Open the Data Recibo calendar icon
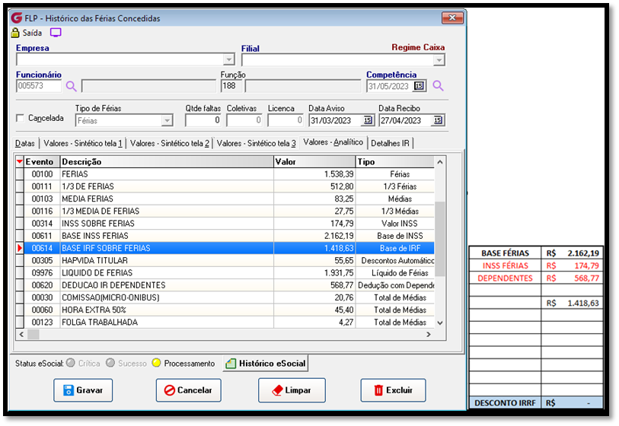 click(x=438, y=120)
